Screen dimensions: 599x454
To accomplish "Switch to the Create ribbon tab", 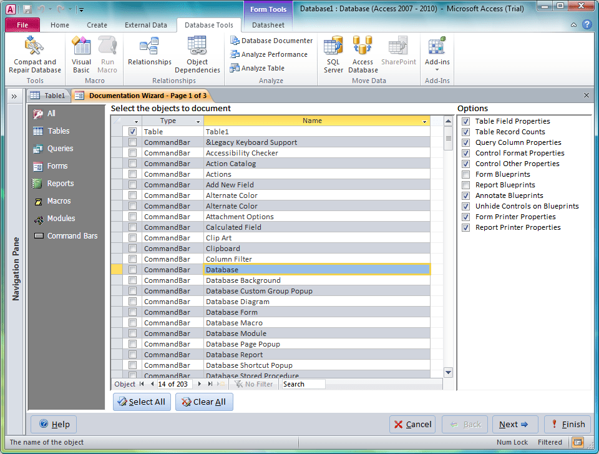I will point(97,25).
